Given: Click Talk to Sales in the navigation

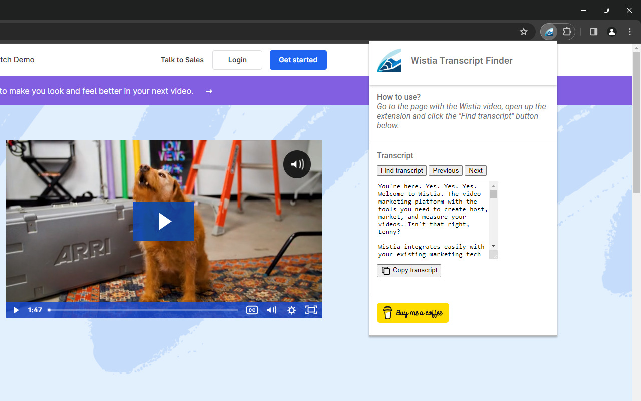Looking at the screenshot, I should click(x=182, y=60).
